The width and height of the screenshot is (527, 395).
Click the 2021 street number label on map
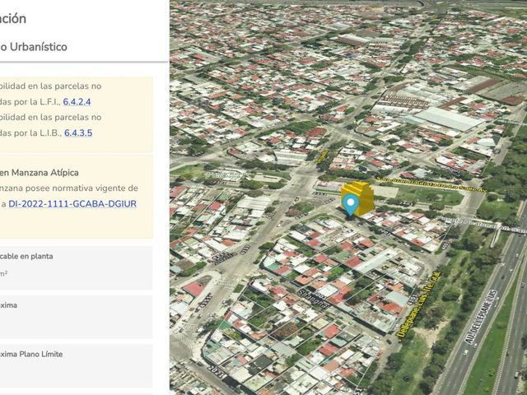216,371
